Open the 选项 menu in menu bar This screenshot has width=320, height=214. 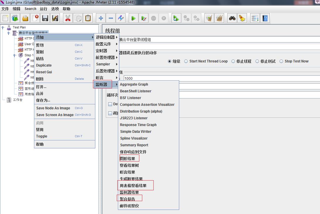point(55,9)
